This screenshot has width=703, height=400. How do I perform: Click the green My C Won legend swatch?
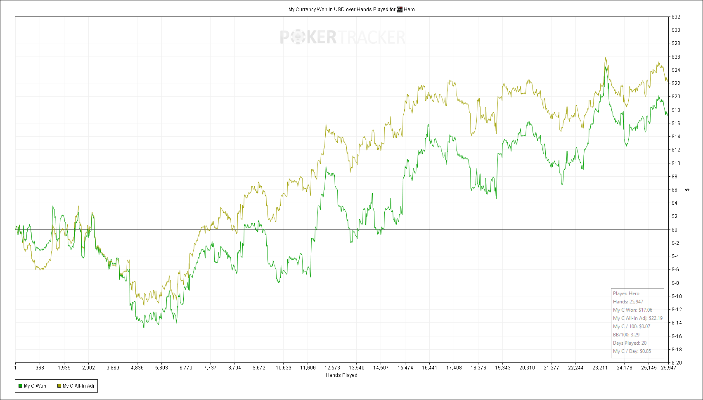coord(20,386)
